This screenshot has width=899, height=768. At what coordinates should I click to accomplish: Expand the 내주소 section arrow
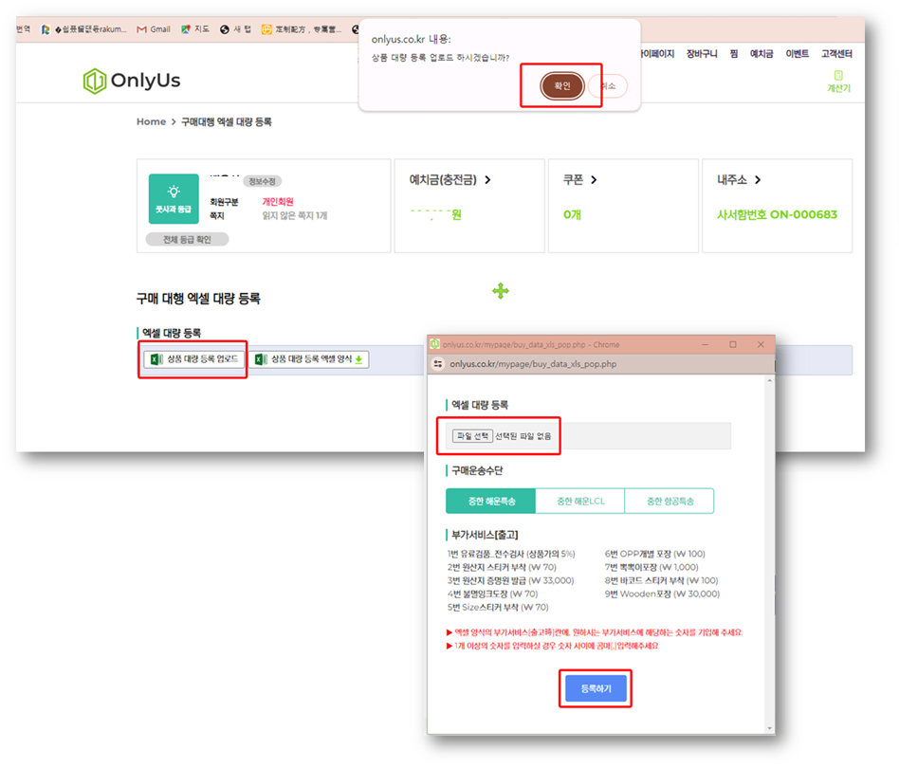758,180
